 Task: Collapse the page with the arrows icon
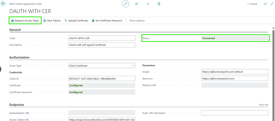[272, 4]
